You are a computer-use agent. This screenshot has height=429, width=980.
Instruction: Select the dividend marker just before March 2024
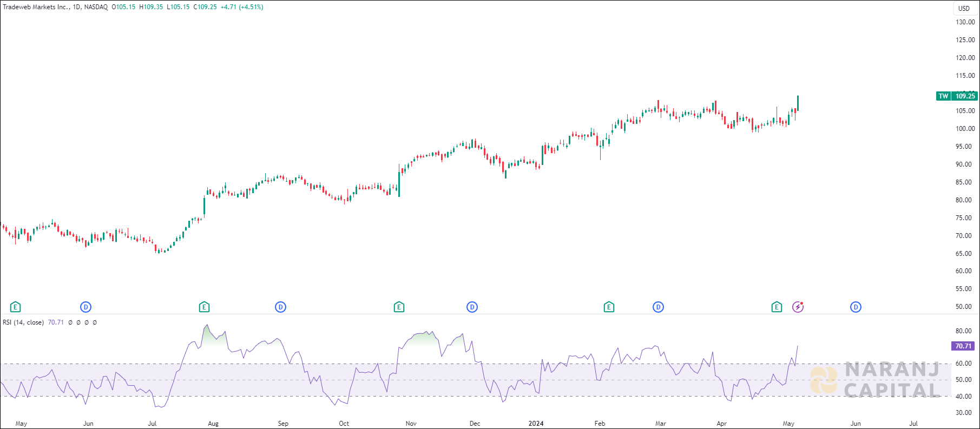[x=658, y=307]
